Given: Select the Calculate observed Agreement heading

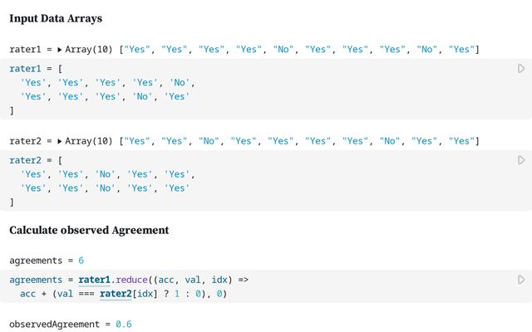Looking at the screenshot, I should pos(89,231).
